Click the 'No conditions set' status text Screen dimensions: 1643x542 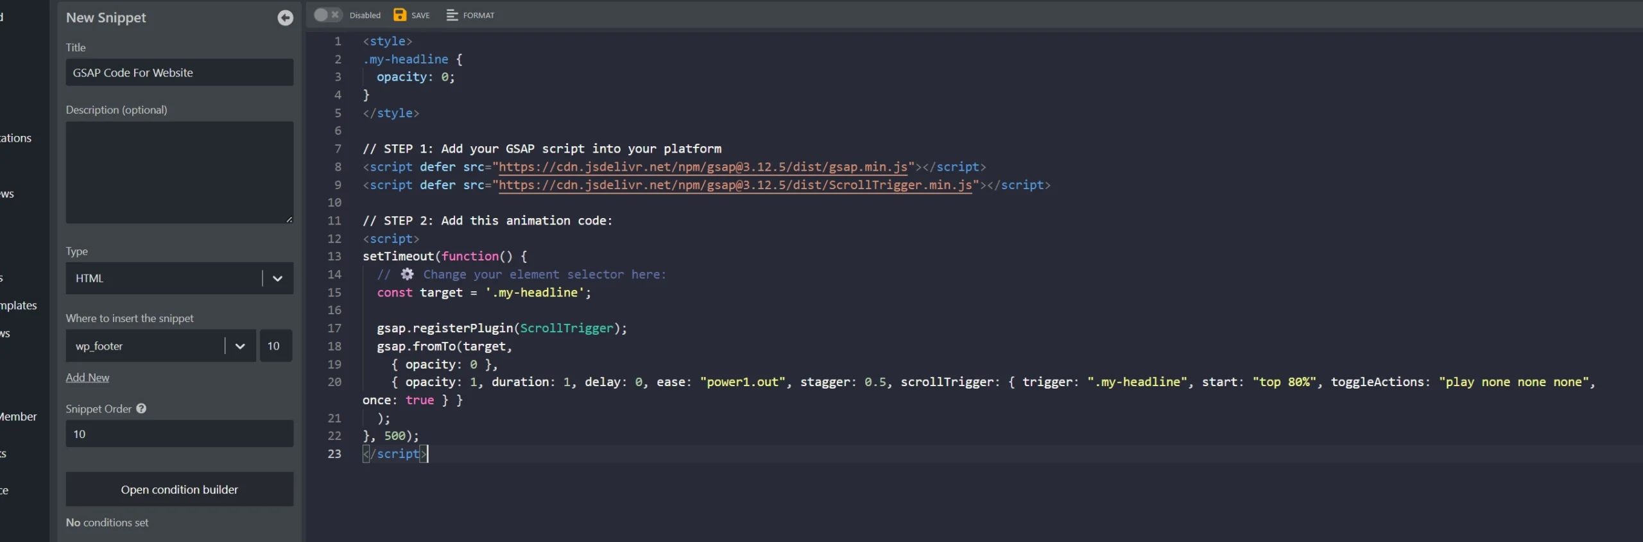[107, 523]
